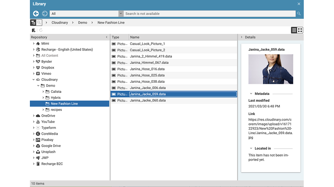Select the Dropbox icon
Image resolution: width=334 pixels, height=187 pixels.
coord(38,68)
